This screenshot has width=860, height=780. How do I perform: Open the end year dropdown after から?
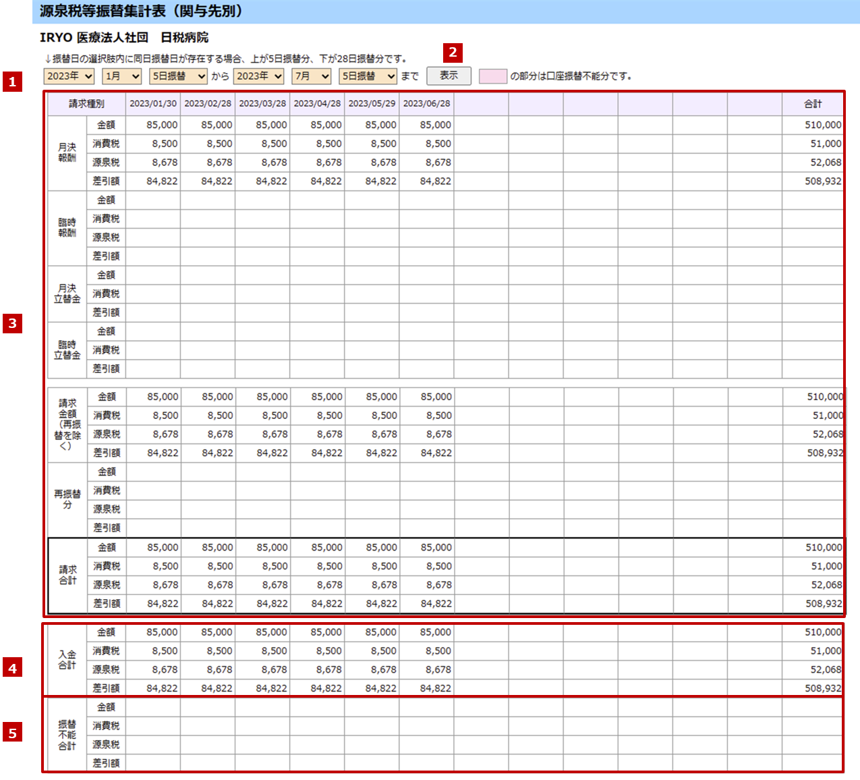(258, 76)
